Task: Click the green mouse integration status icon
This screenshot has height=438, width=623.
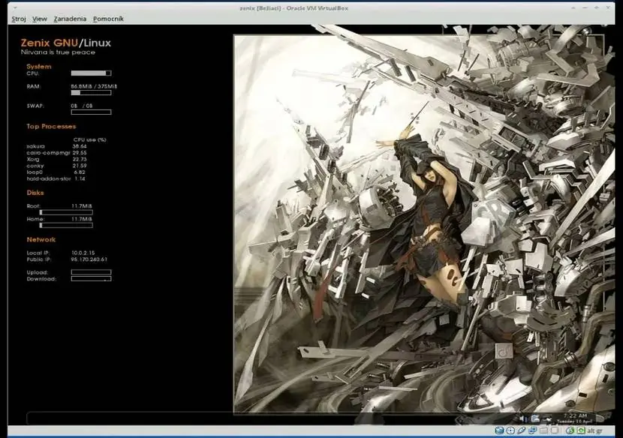Action: [570, 430]
